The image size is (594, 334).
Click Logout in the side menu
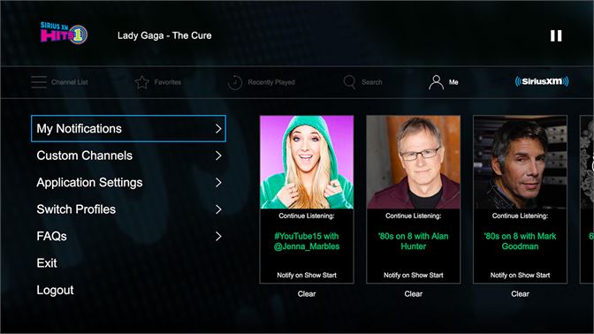pyautogui.click(x=55, y=290)
